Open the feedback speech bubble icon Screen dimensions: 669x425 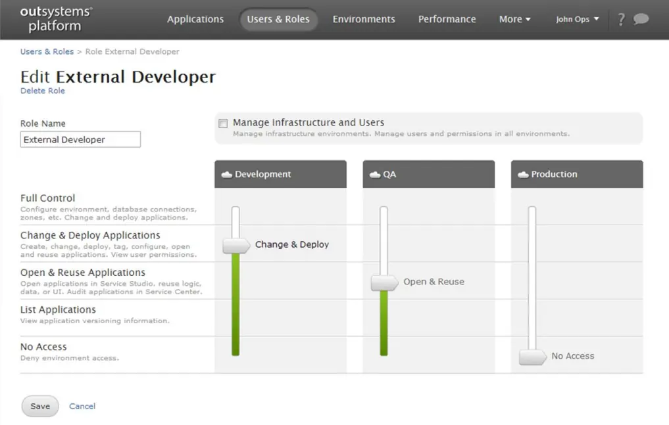coord(641,19)
